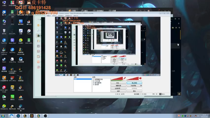
Task: Click the list view icon in dark right window
Action: pyautogui.click(x=176, y=28)
